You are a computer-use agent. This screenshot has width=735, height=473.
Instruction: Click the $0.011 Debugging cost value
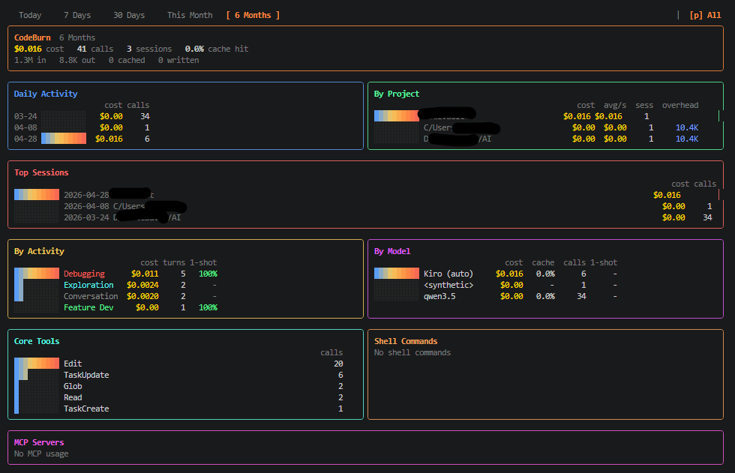[x=145, y=274]
